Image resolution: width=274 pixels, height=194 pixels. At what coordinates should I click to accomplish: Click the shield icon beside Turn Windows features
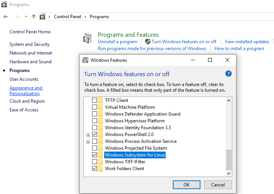148,42
